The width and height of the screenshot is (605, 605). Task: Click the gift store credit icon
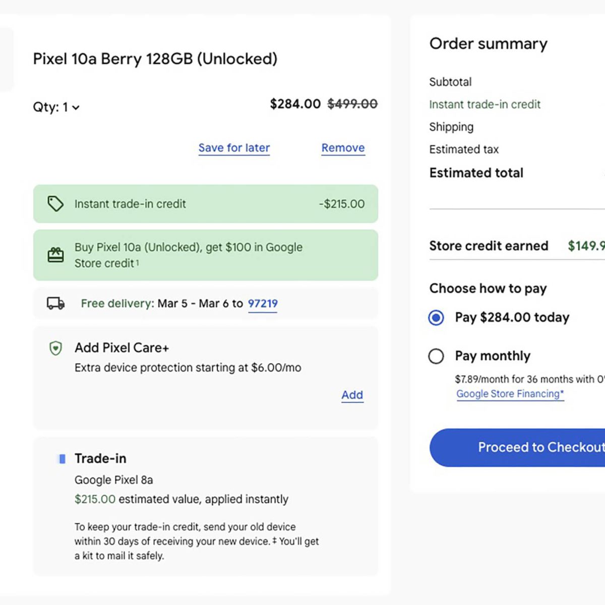pos(55,255)
